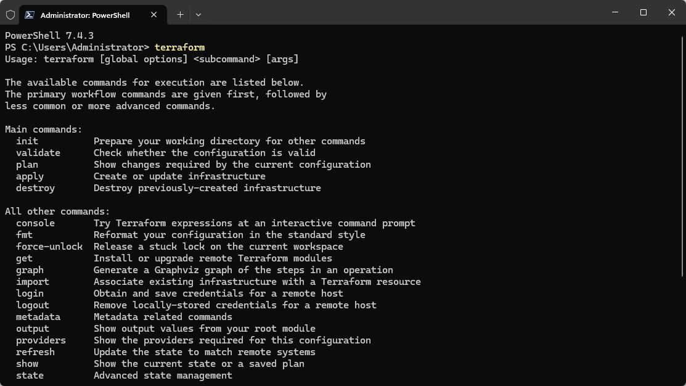Expand the new tab profile dropdown

point(198,14)
